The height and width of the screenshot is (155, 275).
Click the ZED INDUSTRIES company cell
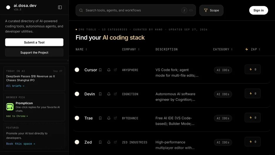pyautogui.click(x=135, y=142)
